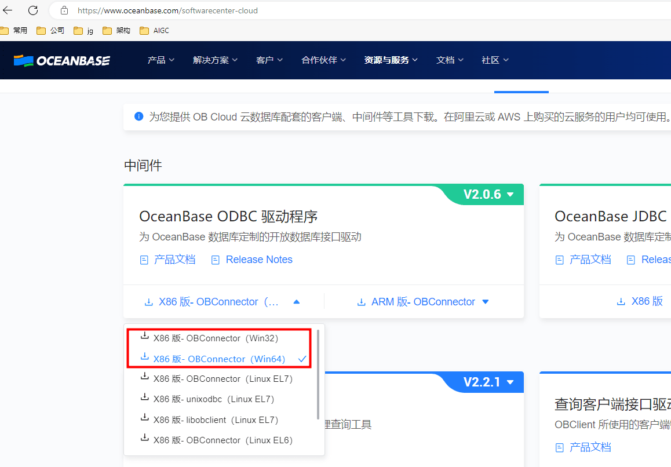Open the 合作伙伴 navigation menu
This screenshot has height=467, width=671.
pyautogui.click(x=323, y=60)
